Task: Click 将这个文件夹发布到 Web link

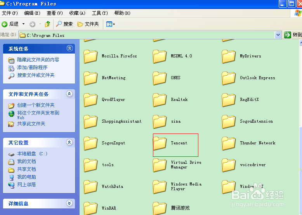Action: click(38, 115)
